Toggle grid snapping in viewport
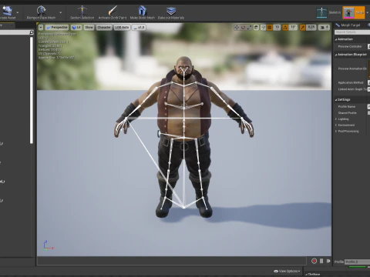The image size is (370, 277). 270,27
